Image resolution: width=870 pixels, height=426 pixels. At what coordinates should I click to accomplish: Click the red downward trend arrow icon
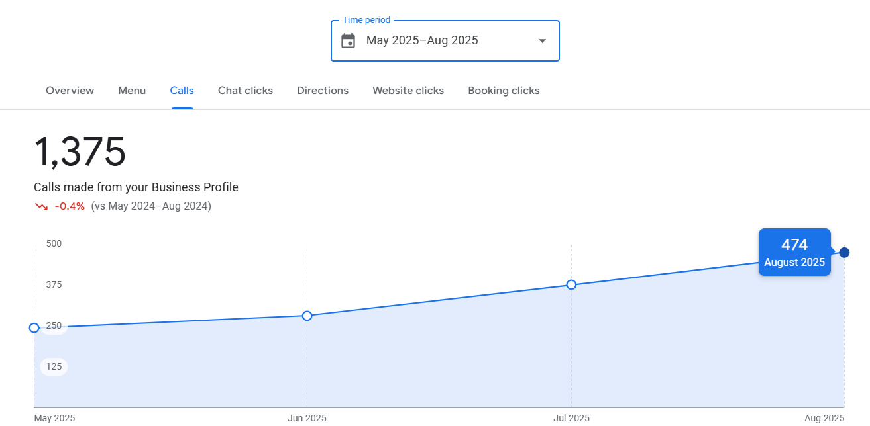pyautogui.click(x=41, y=206)
